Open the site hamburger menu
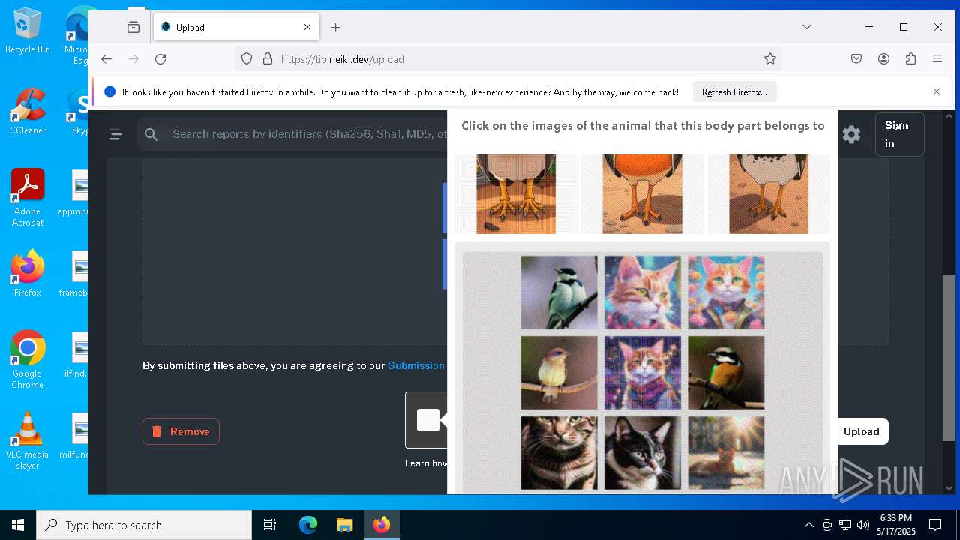 point(115,134)
